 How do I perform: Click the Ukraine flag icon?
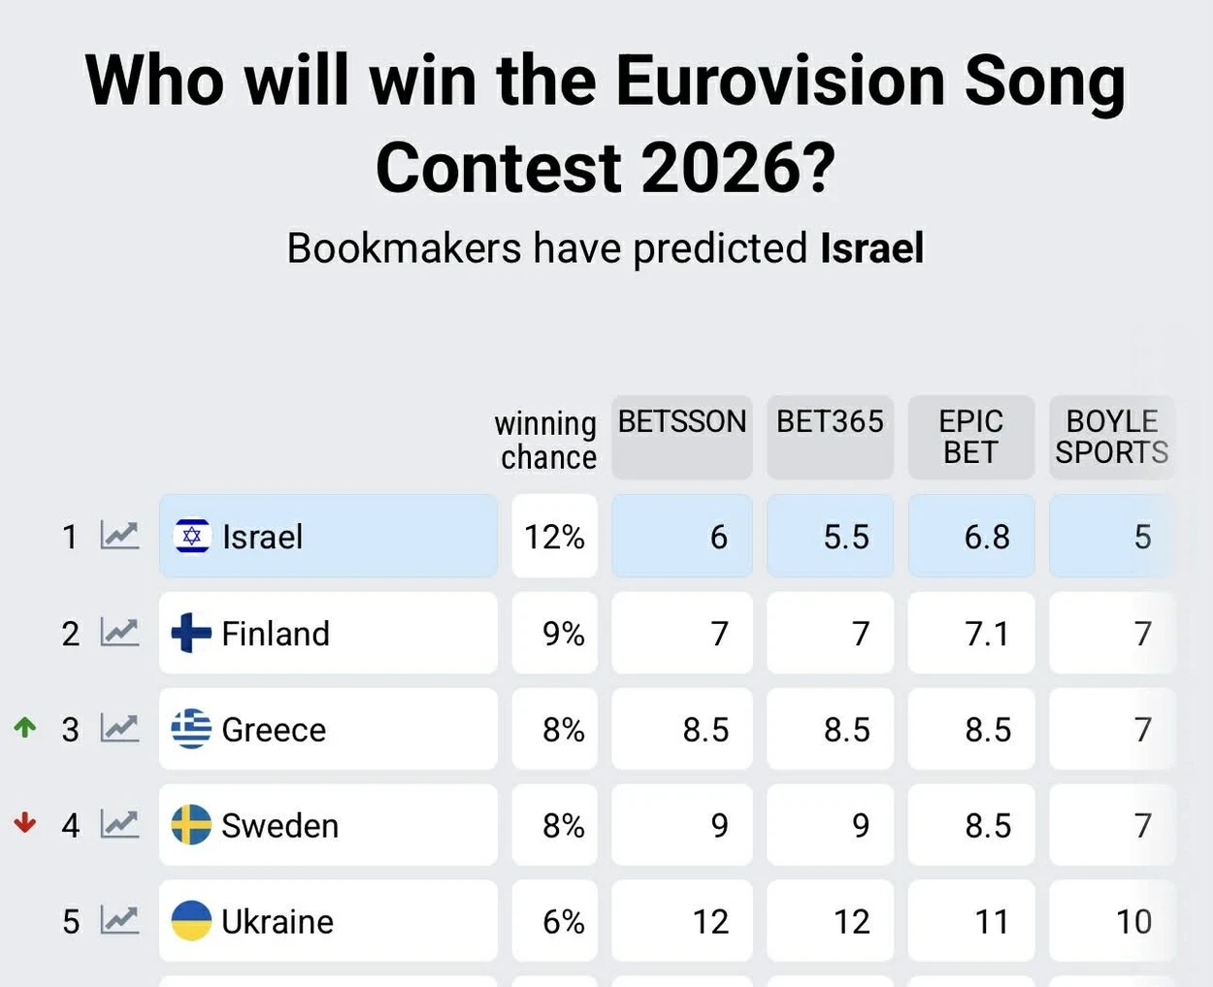[x=192, y=921]
